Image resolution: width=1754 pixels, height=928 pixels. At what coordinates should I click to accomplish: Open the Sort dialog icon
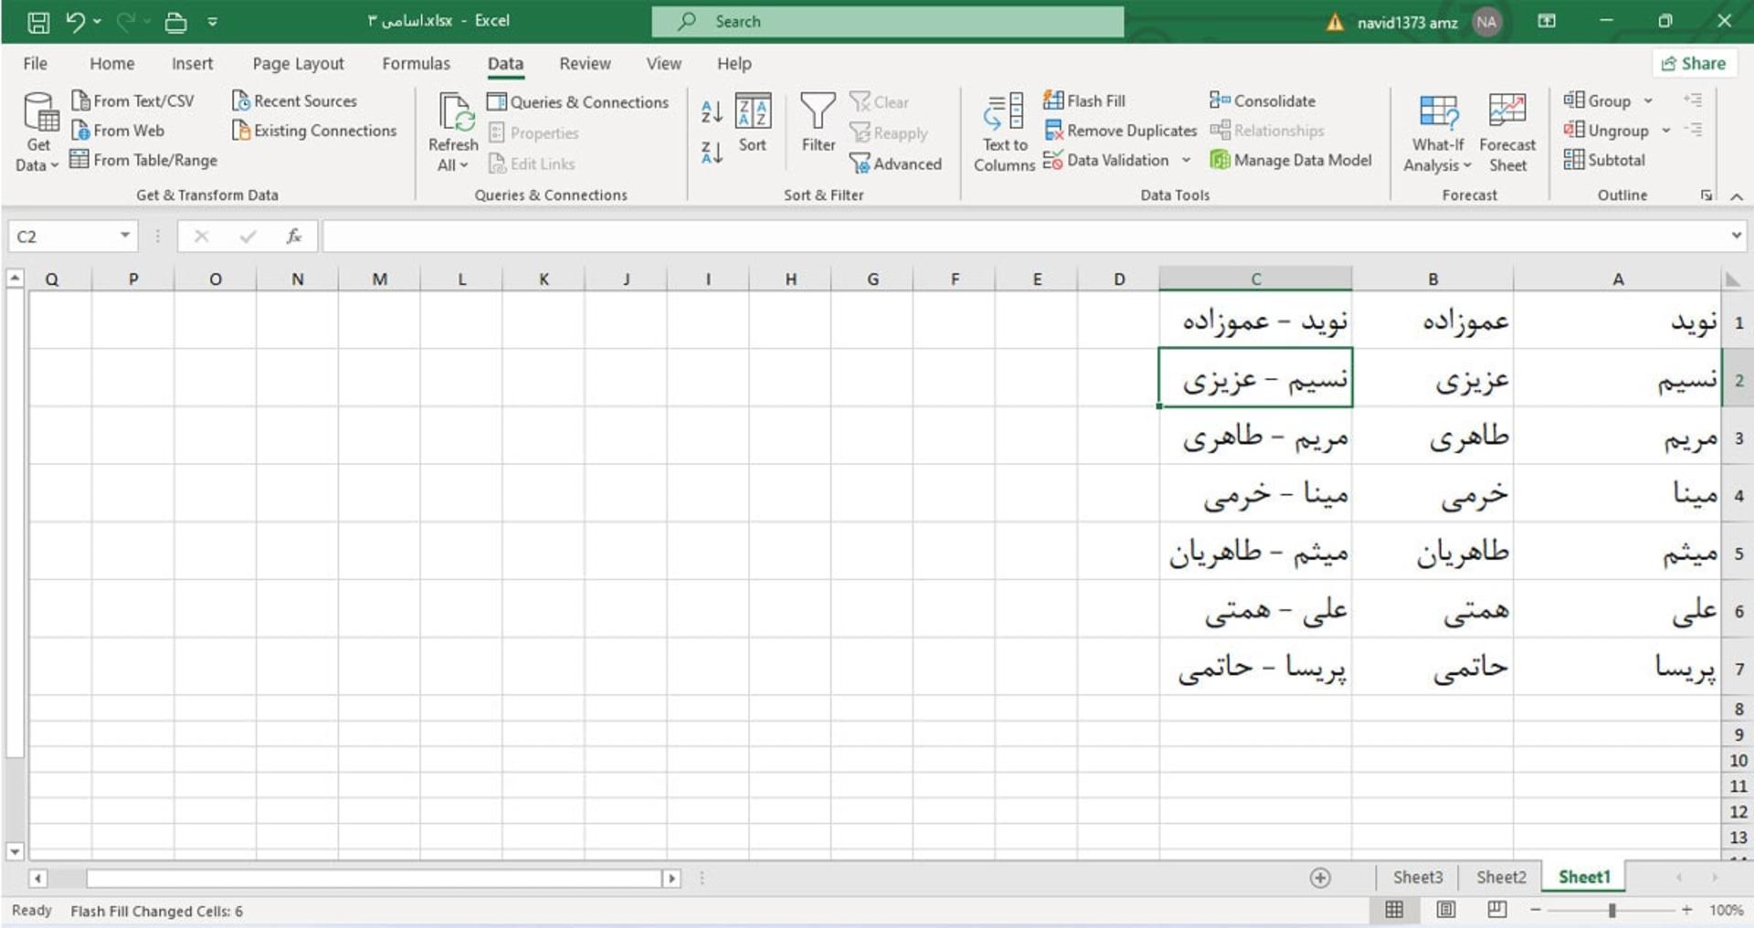pyautogui.click(x=753, y=111)
